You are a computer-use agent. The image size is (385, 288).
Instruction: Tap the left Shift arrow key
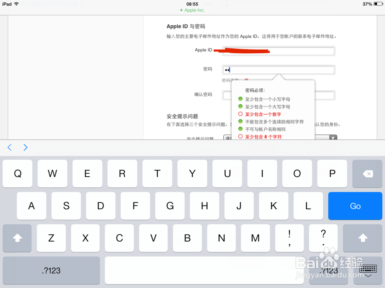[17, 238]
